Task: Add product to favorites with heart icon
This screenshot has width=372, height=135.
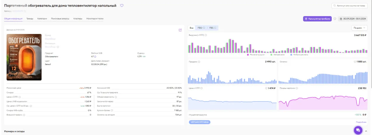Action: point(121,6)
